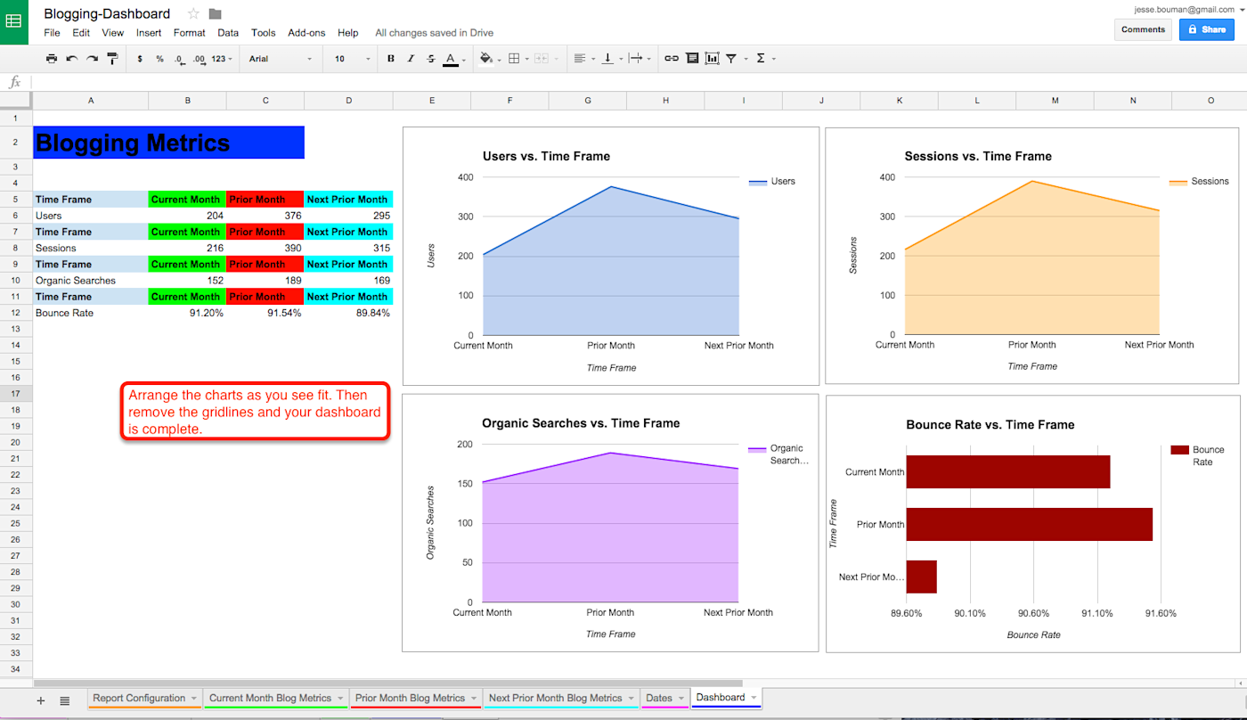This screenshot has height=720, width=1247.
Task: Select the Paint format roller
Action: point(112,59)
